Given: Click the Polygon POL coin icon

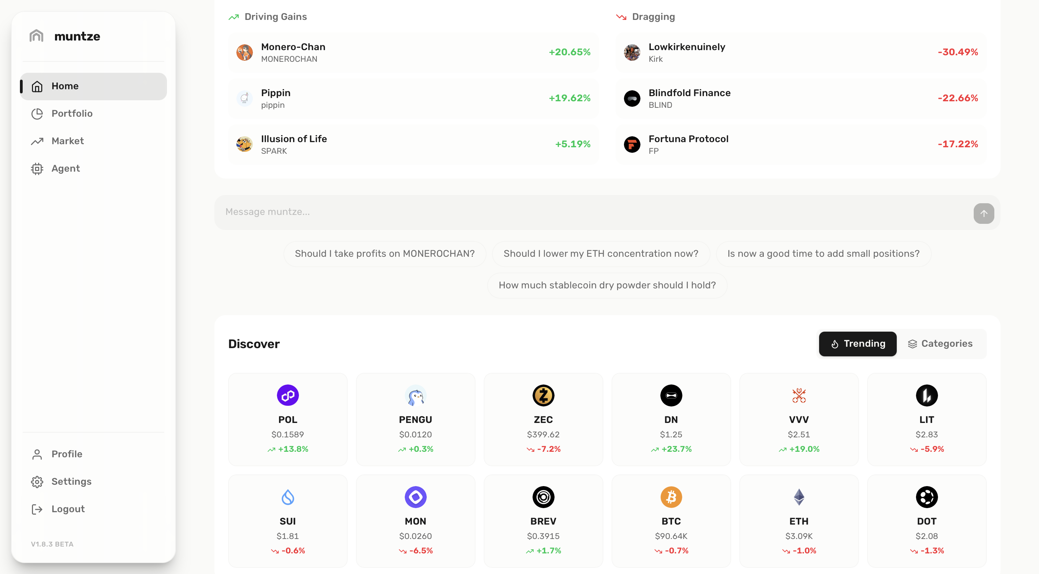Looking at the screenshot, I should point(288,395).
